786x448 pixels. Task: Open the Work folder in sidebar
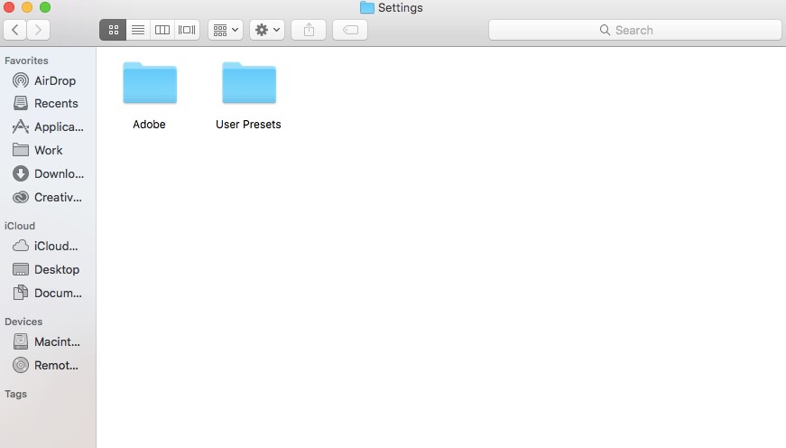coord(48,150)
